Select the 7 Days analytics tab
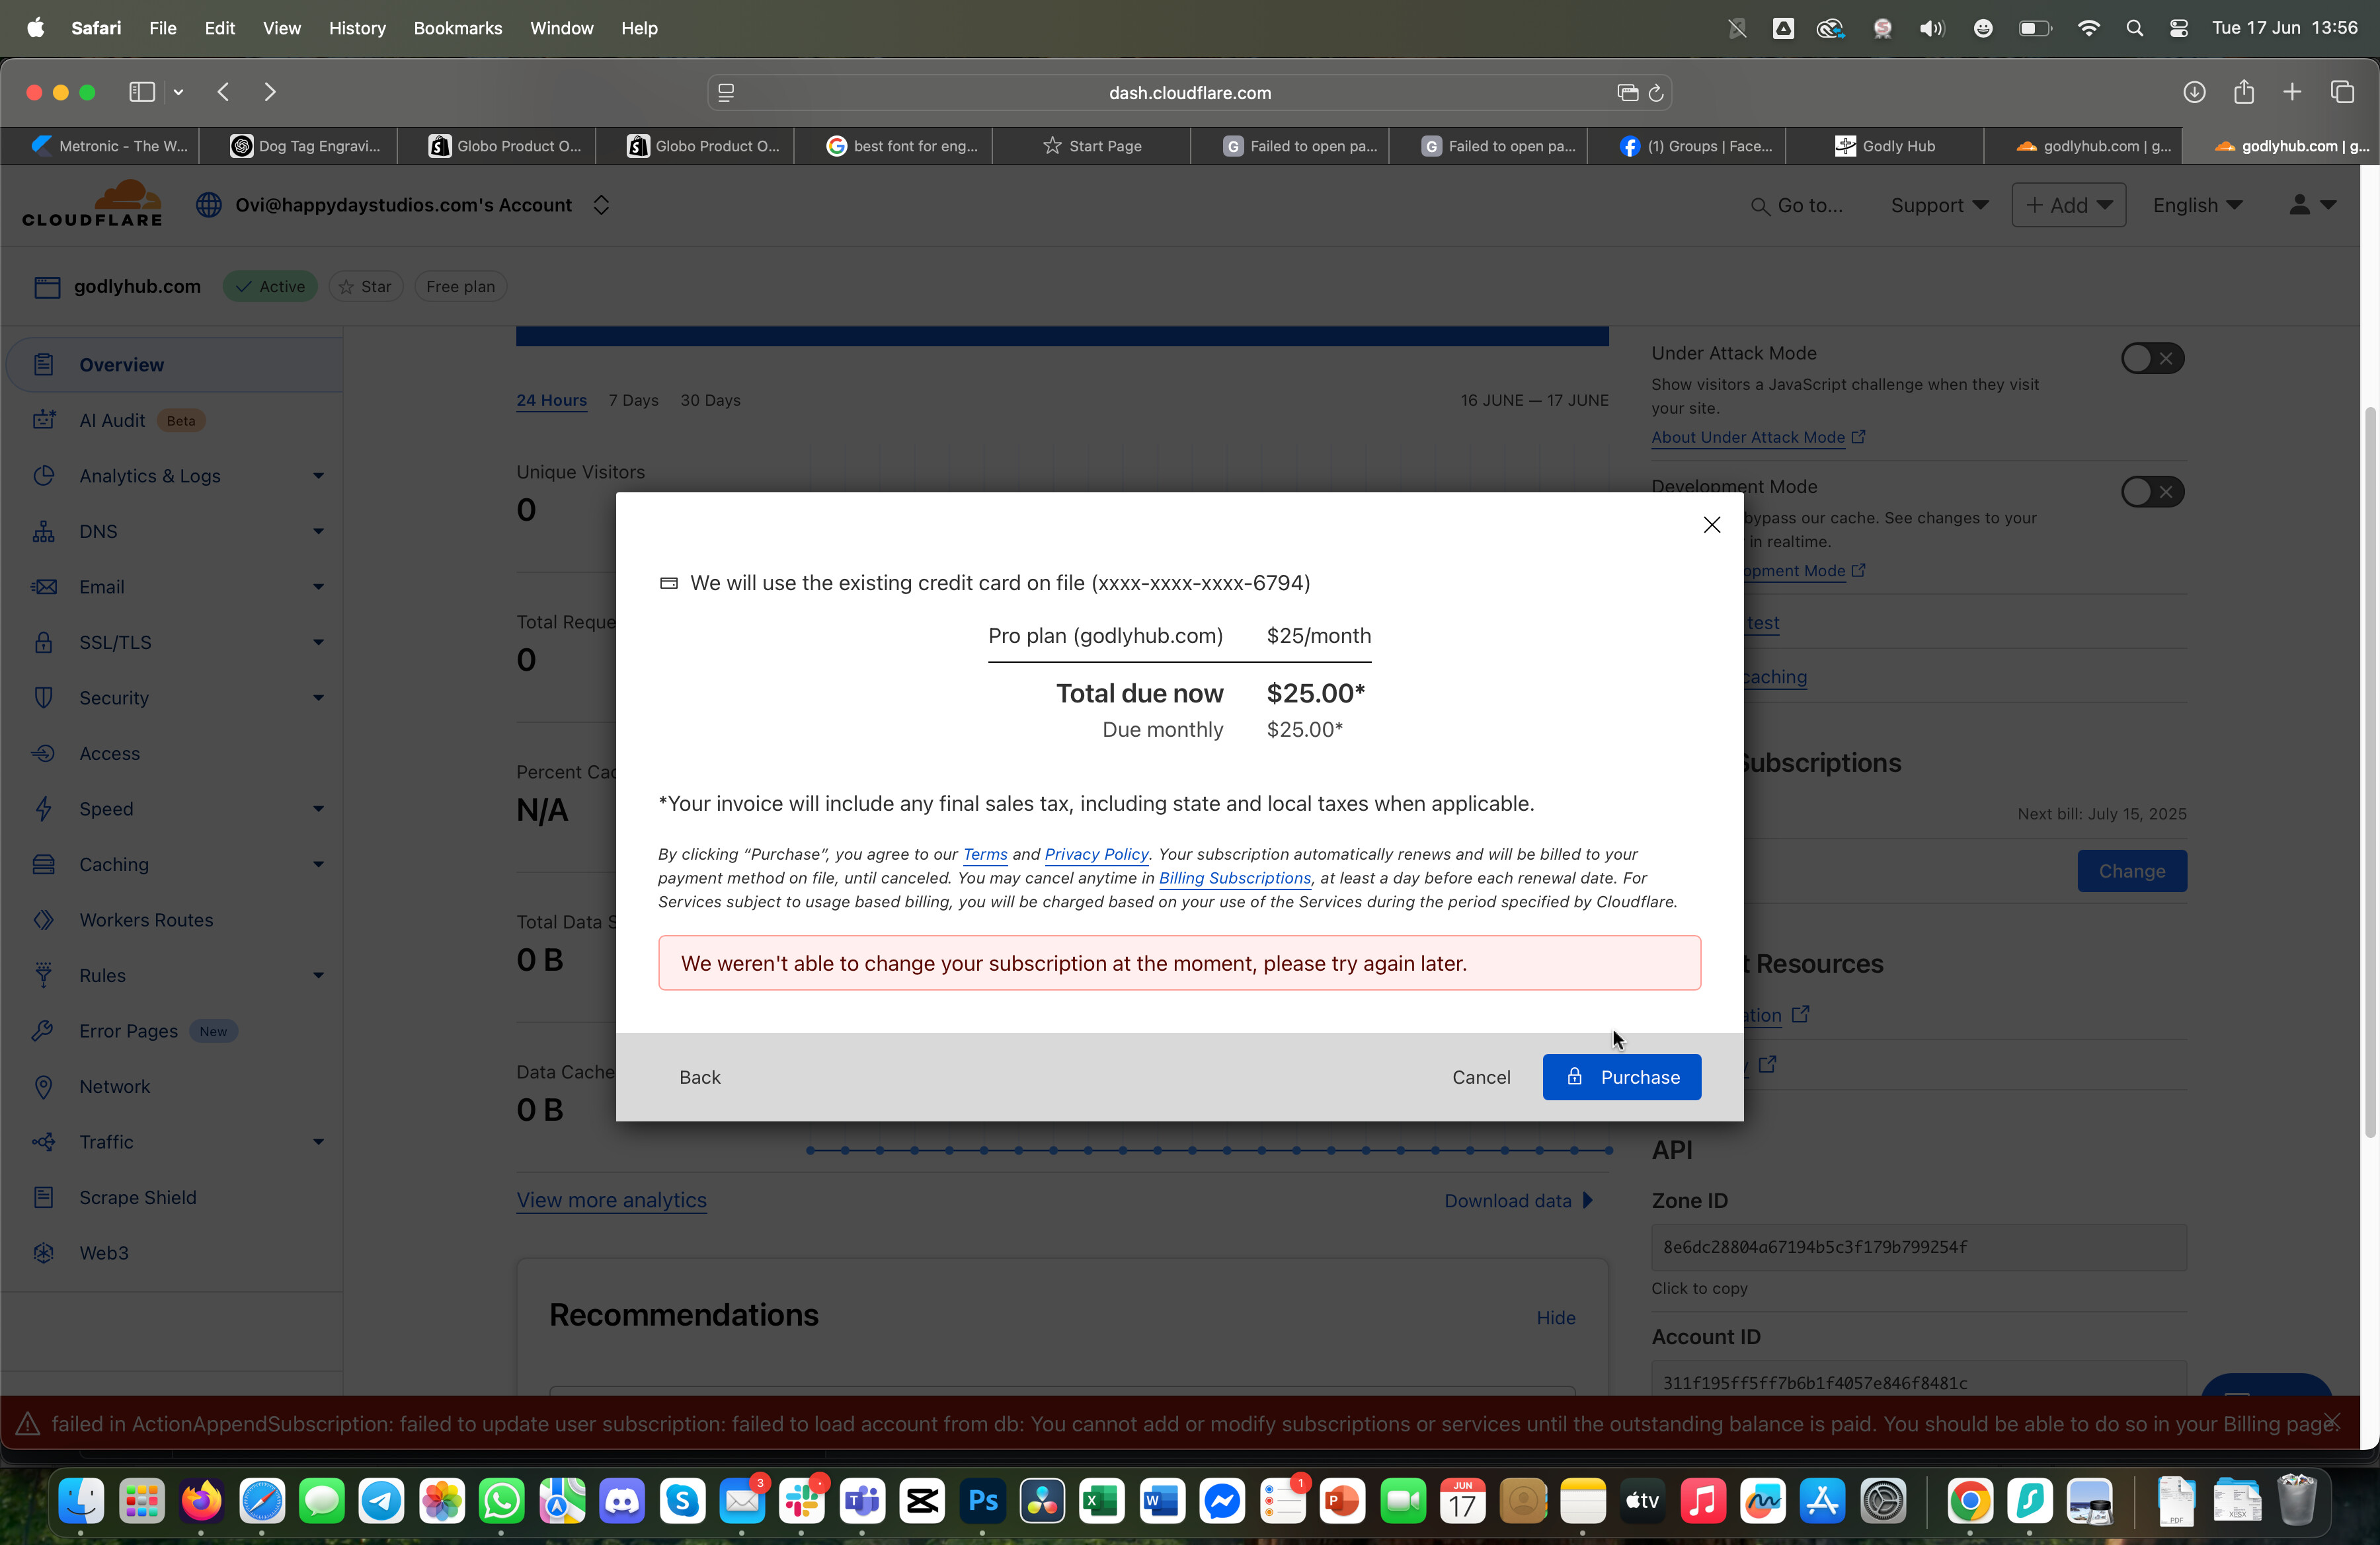Image resolution: width=2380 pixels, height=1545 pixels. (633, 400)
